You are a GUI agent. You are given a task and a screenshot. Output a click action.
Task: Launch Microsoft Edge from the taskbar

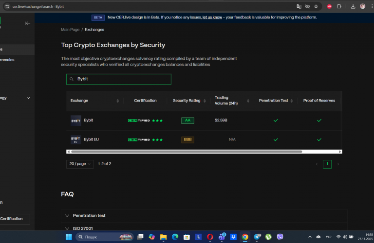175,237
